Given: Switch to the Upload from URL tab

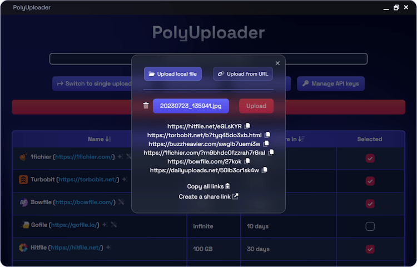Looking at the screenshot, I should [x=243, y=73].
